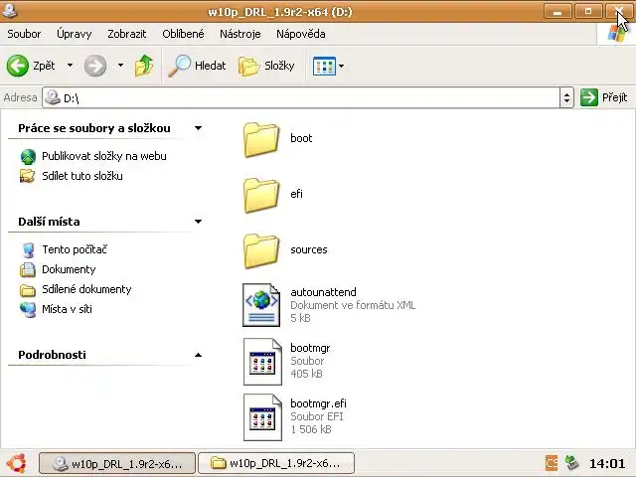Image resolution: width=636 pixels, height=477 pixels.
Task: Click the bootmgr.efi file name
Action: [x=318, y=403]
